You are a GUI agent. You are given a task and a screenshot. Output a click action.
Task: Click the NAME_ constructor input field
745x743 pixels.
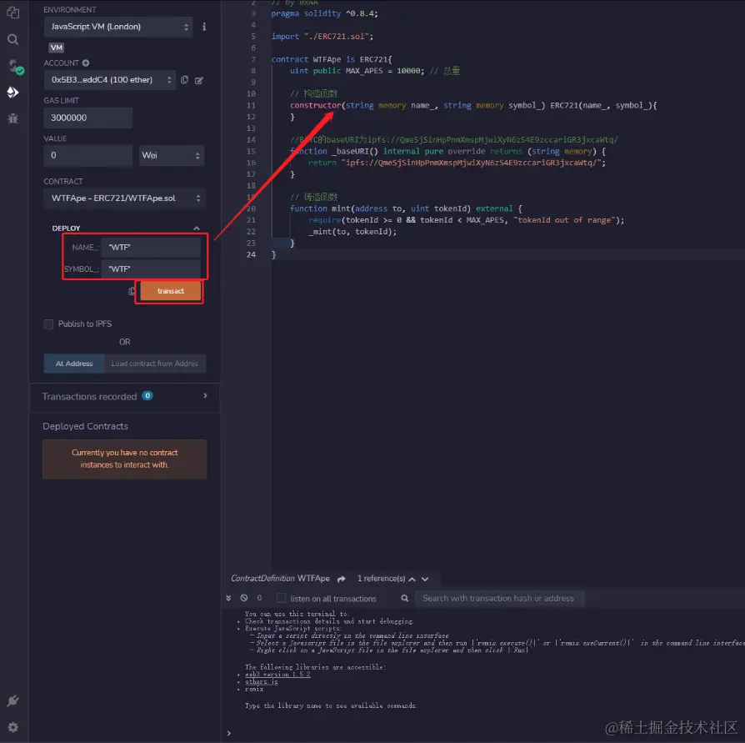[x=151, y=248]
